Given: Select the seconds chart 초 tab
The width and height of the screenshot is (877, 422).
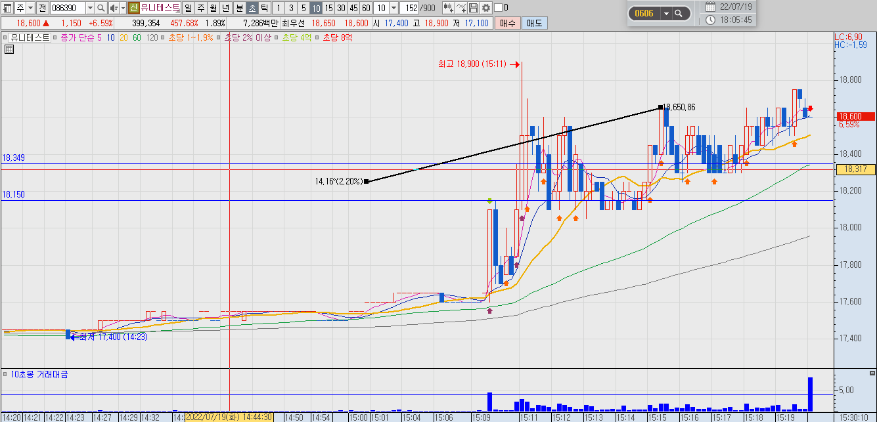Looking at the screenshot, I should 252,8.
